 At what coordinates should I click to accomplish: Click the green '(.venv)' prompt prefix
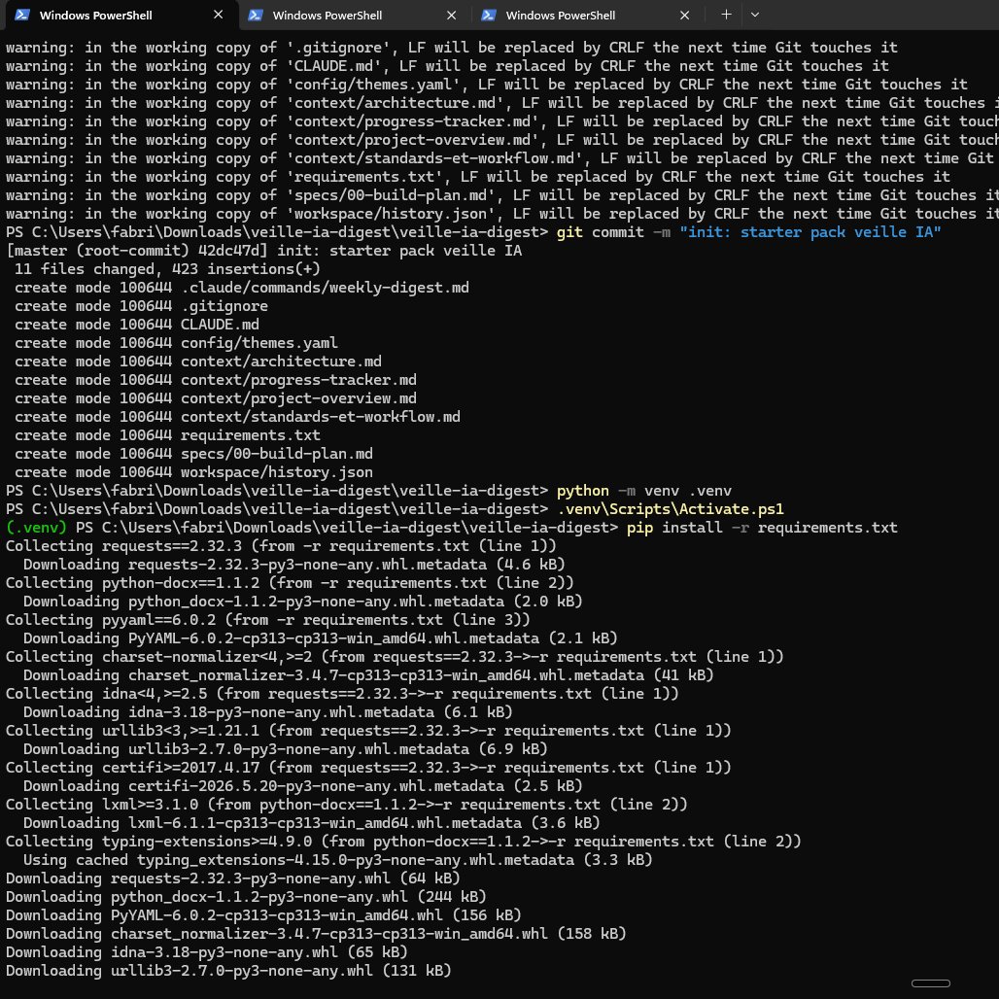tap(36, 529)
